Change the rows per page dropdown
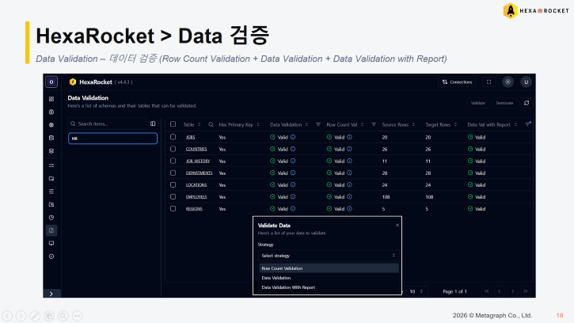574x323 pixels. click(x=416, y=291)
